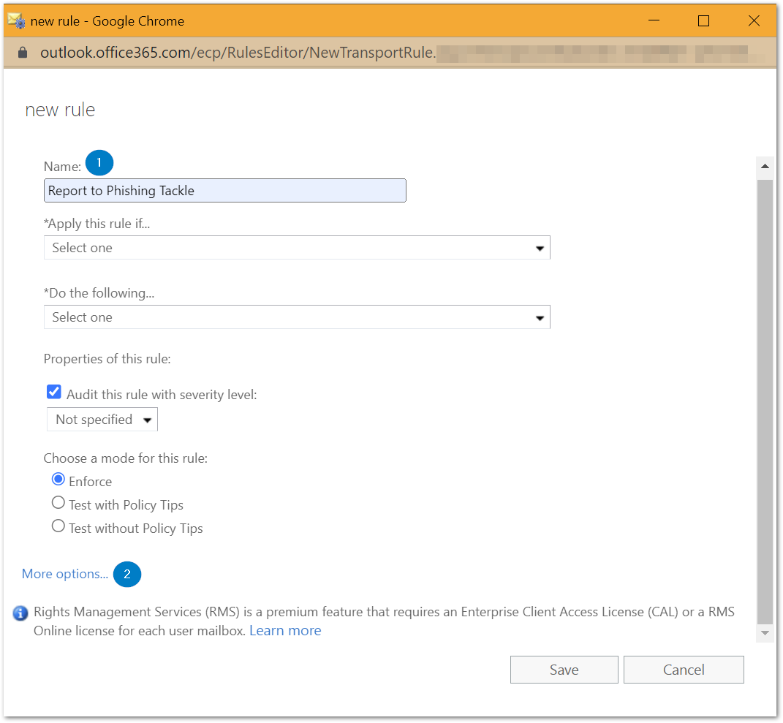Save the new rule

point(564,670)
